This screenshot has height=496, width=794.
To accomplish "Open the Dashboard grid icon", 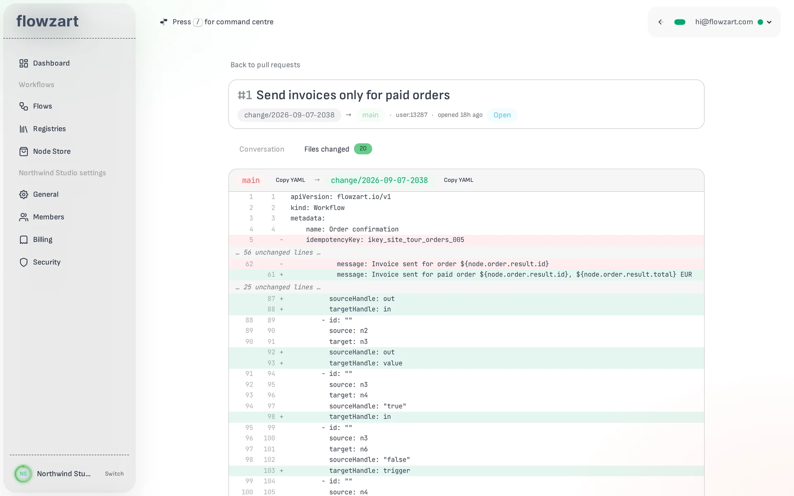I will pos(24,63).
